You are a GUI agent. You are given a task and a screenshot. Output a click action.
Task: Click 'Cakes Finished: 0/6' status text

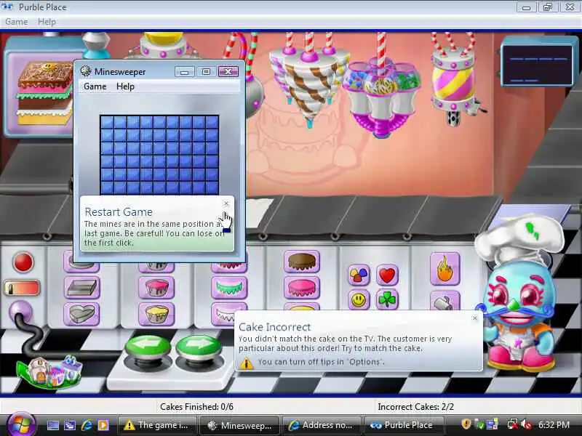[x=196, y=407]
